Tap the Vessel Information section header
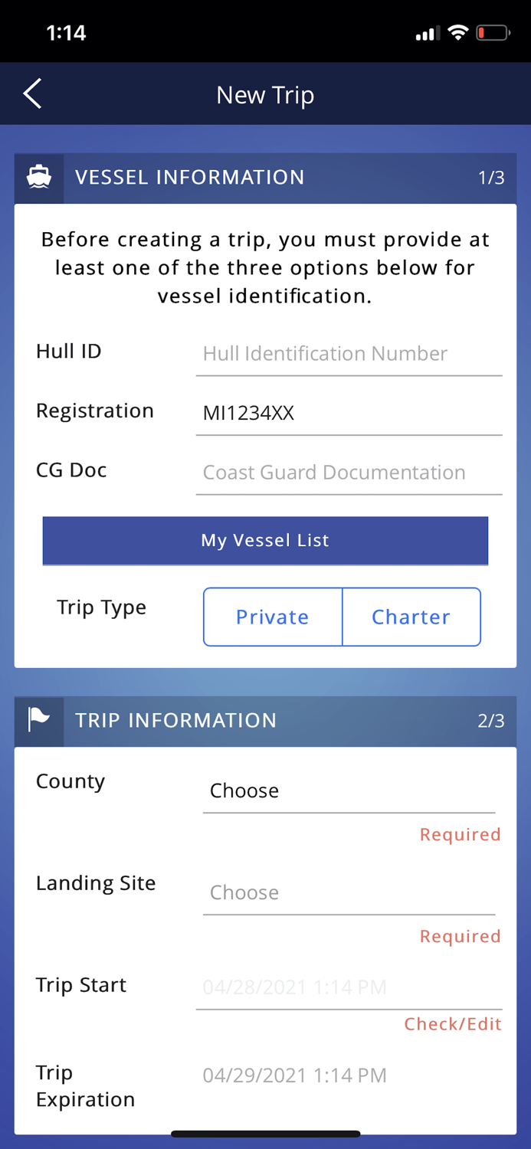Image resolution: width=531 pixels, height=1149 pixels. click(x=265, y=178)
